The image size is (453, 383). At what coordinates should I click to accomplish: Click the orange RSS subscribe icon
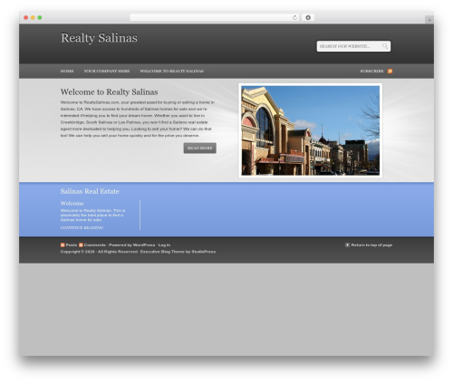pos(390,72)
